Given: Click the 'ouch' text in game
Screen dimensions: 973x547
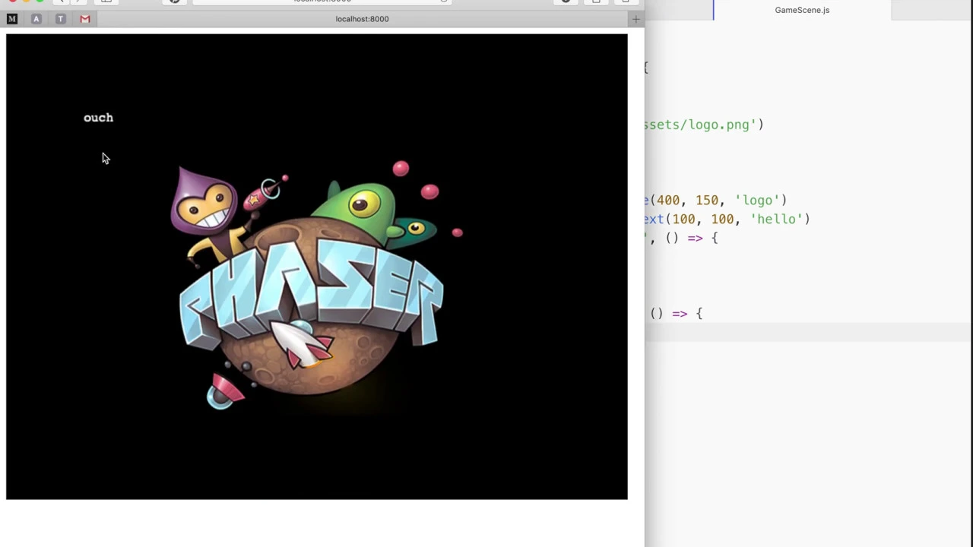Looking at the screenshot, I should click(x=98, y=118).
